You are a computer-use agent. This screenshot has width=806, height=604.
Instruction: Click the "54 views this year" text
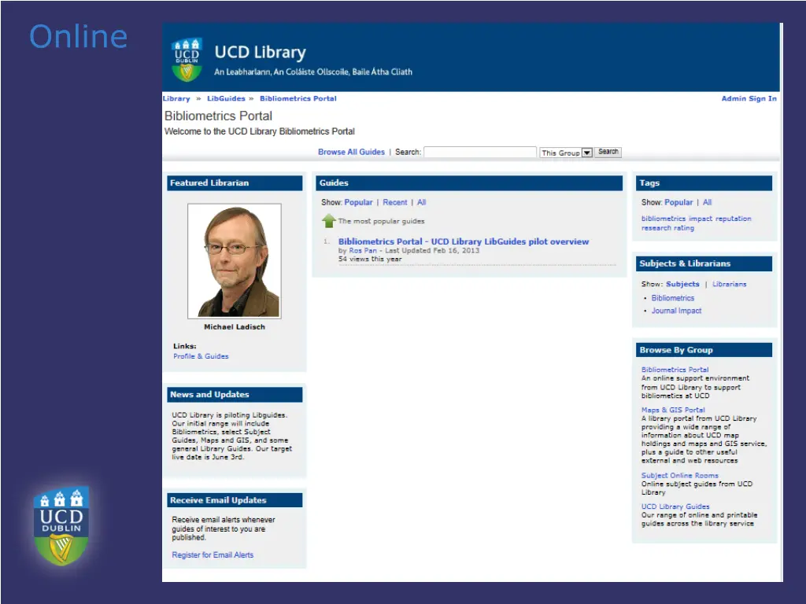click(370, 259)
